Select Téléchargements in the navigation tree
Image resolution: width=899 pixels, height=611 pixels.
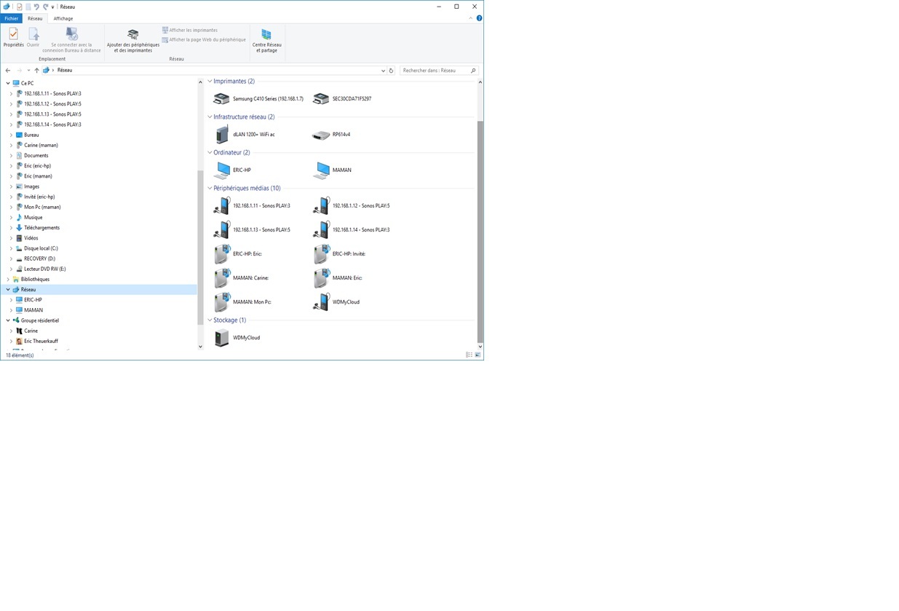point(41,228)
